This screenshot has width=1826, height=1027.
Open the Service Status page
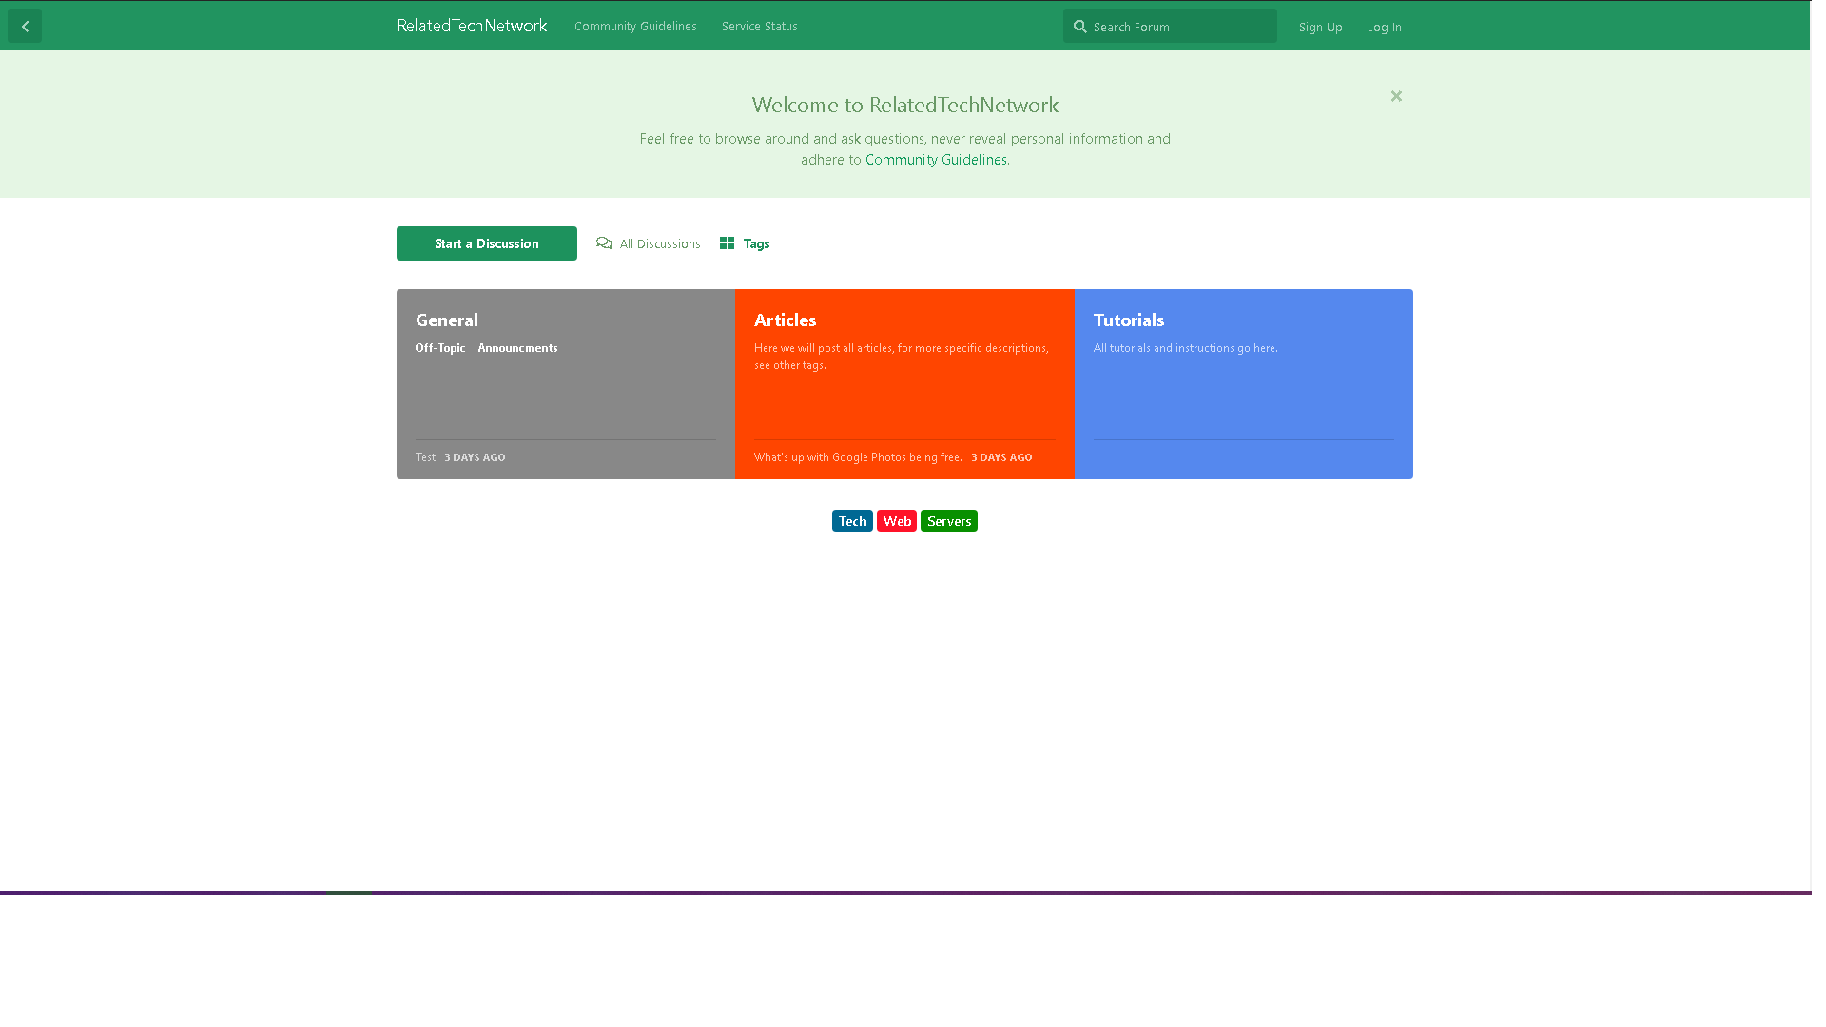point(759,27)
